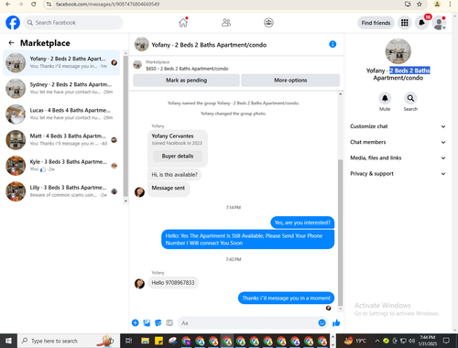Open the Facebook menu grid icon
The width and height of the screenshot is (458, 348).
tap(405, 23)
